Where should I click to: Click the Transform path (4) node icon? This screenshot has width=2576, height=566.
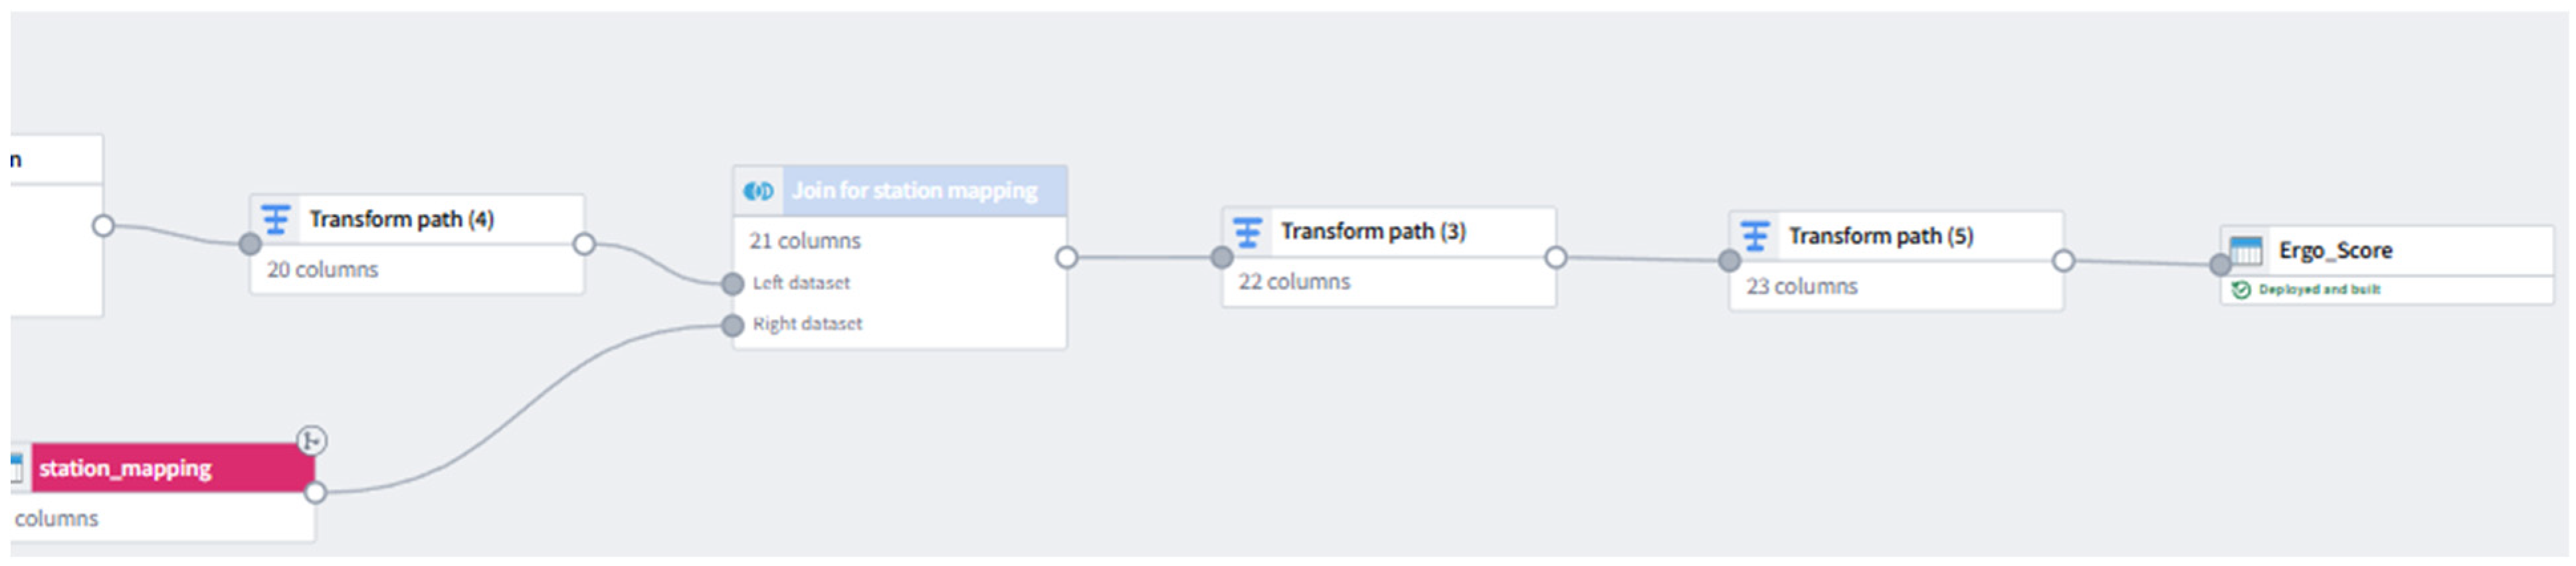(x=275, y=218)
